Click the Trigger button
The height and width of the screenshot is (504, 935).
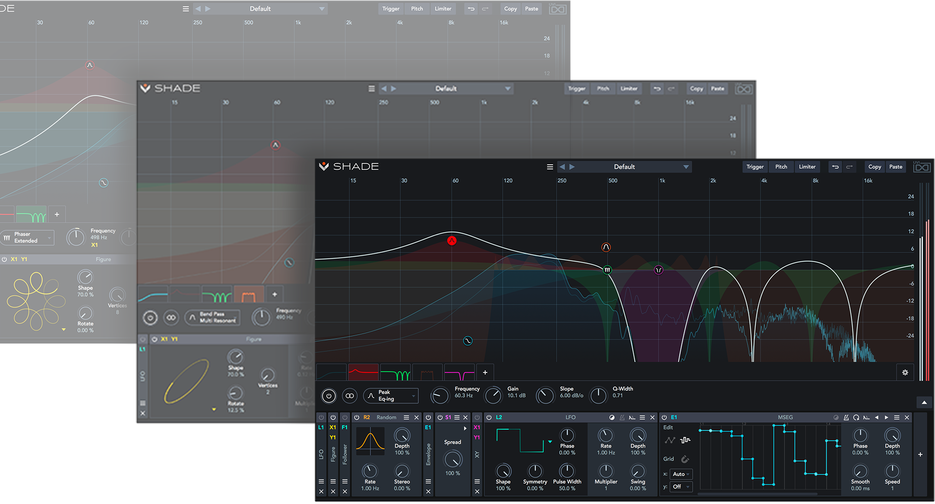pyautogui.click(x=755, y=167)
